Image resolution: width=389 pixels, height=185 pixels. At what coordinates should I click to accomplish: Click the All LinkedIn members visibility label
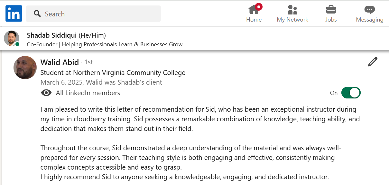(x=88, y=93)
